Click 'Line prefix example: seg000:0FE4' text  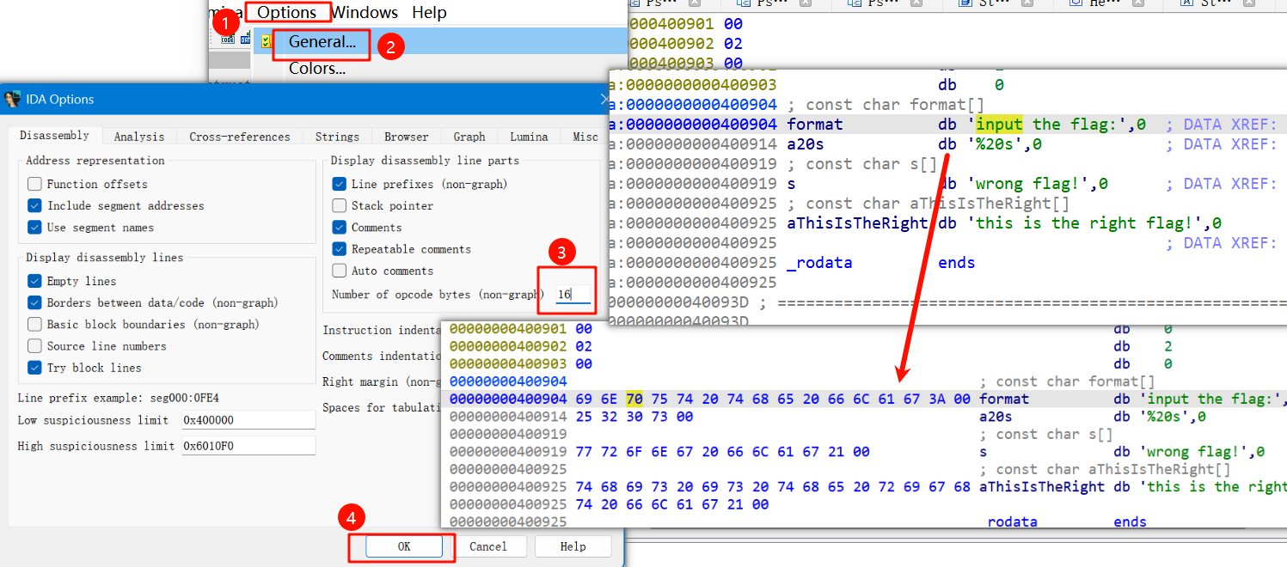[x=119, y=399]
